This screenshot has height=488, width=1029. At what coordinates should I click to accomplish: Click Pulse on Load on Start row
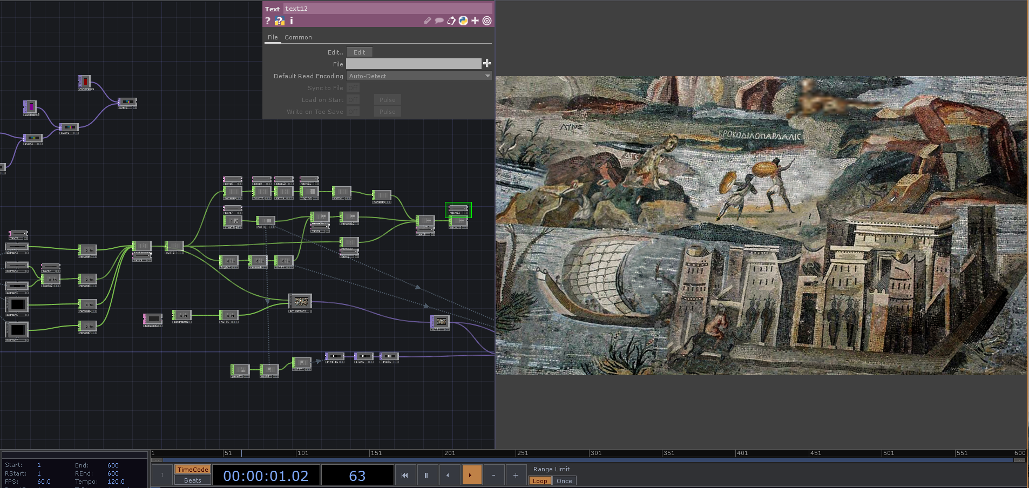point(387,100)
